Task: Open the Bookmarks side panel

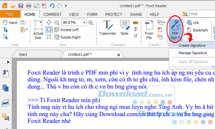Action: (x=6, y=74)
